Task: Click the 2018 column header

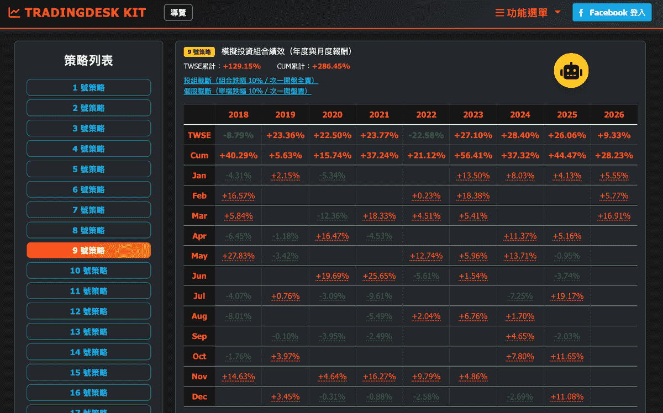Action: [x=238, y=115]
